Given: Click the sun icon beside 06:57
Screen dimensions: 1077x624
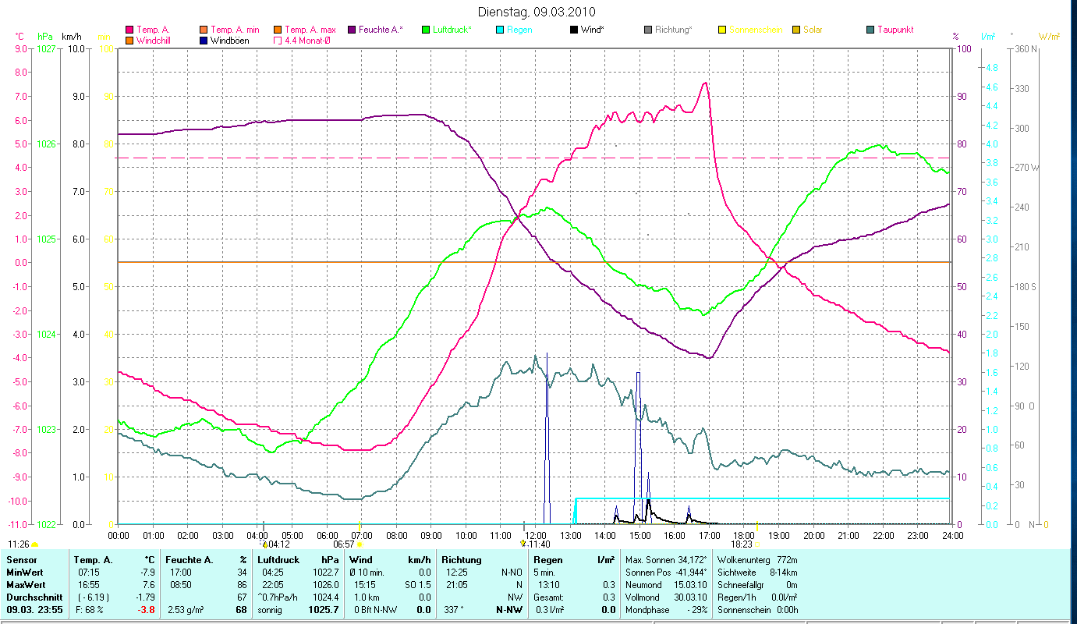Looking at the screenshot, I should [360, 544].
